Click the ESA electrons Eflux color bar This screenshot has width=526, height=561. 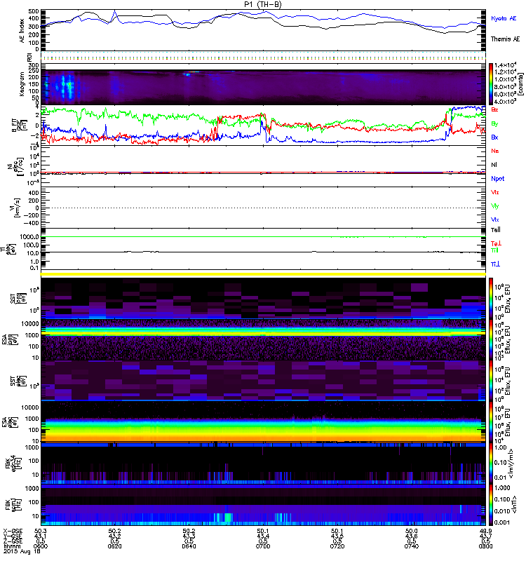[x=491, y=422]
